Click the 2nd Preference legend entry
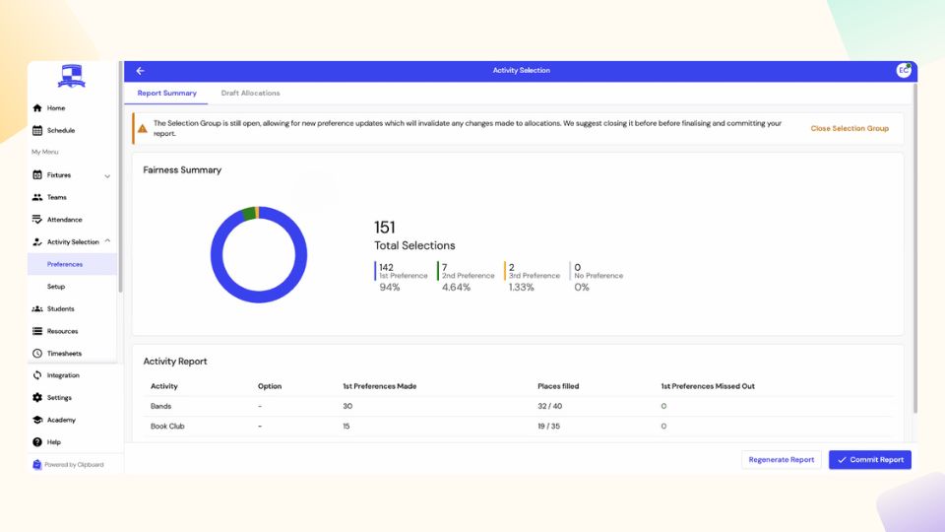The height and width of the screenshot is (532, 945). click(466, 277)
